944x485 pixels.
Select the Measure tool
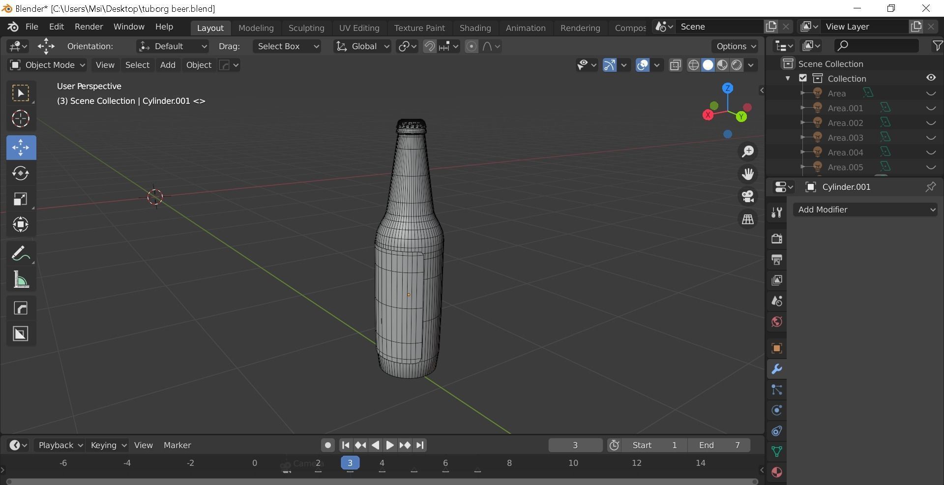21,279
